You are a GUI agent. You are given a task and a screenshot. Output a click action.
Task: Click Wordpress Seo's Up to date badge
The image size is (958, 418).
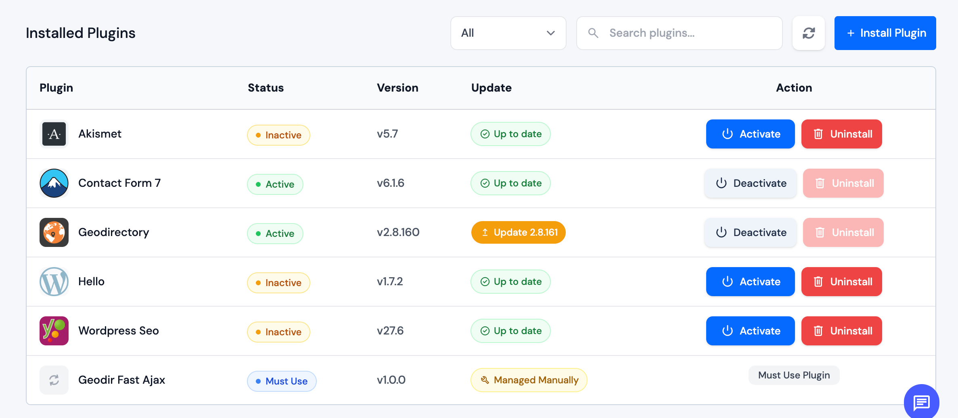[x=510, y=331]
